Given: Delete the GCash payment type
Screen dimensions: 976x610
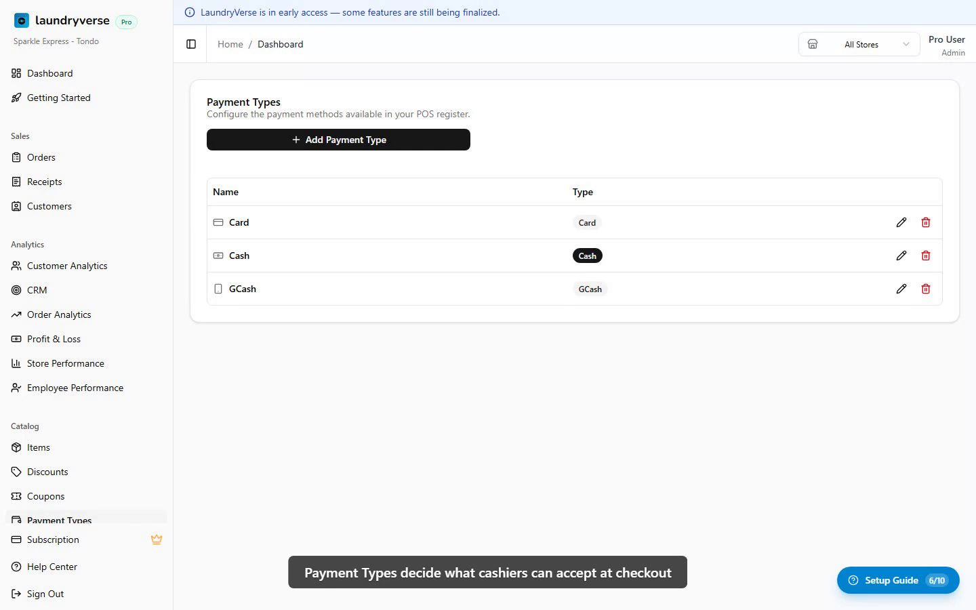Looking at the screenshot, I should 926,289.
